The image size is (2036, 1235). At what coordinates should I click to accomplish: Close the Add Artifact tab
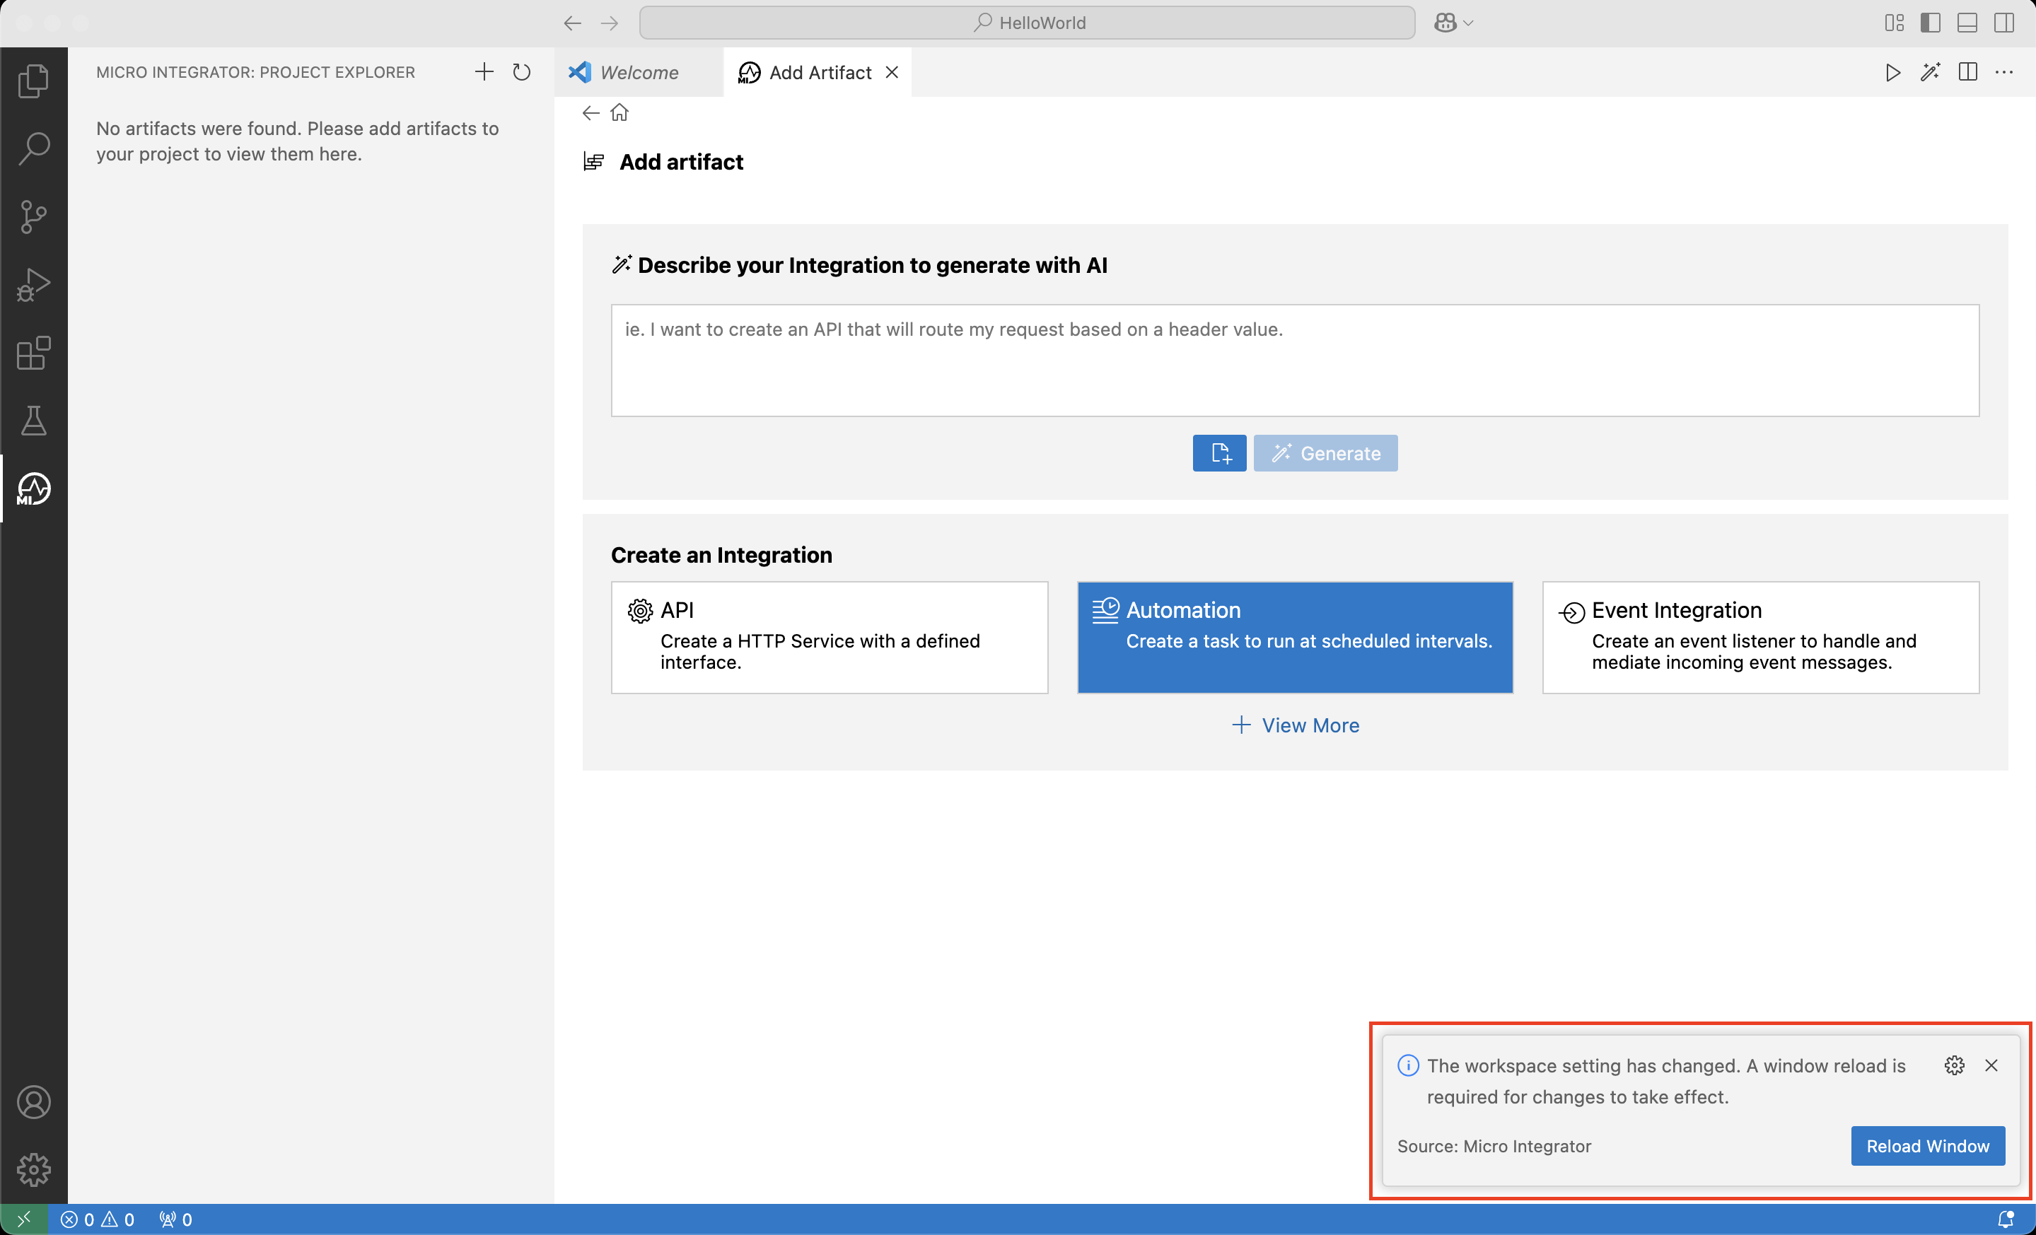click(892, 73)
